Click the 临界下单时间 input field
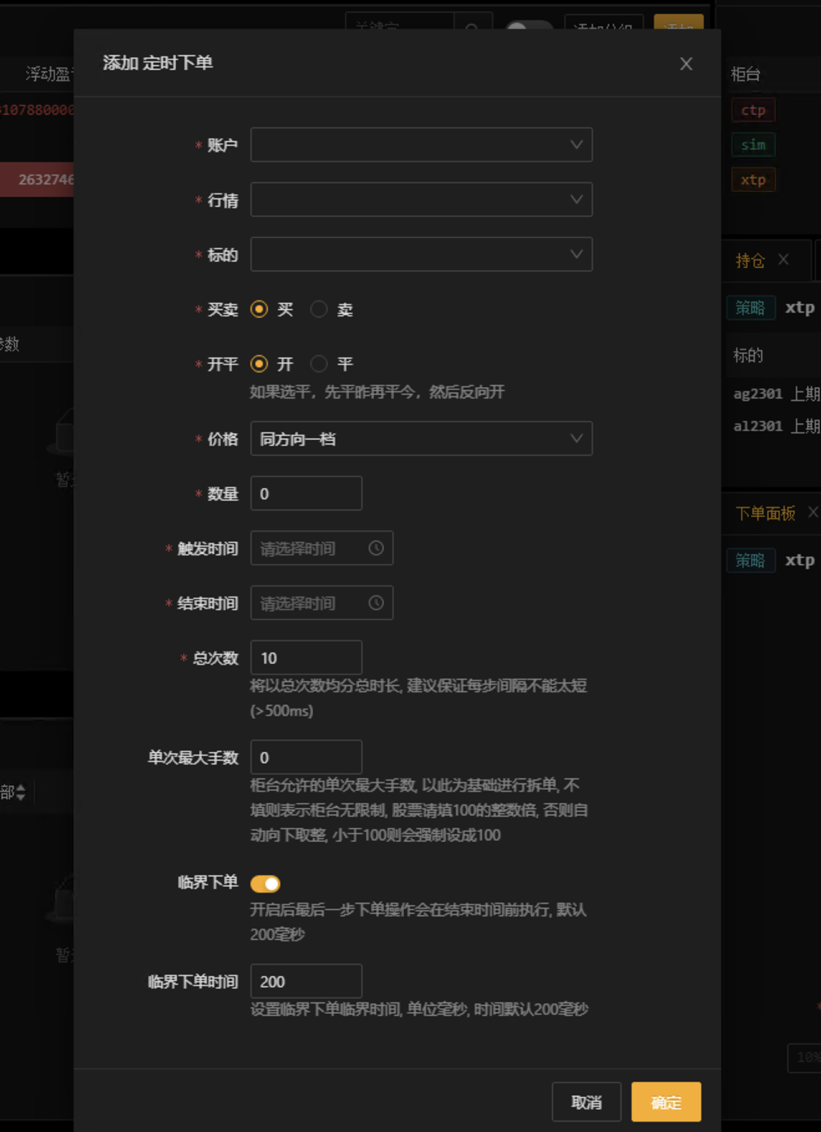Viewport: 821px width, 1132px height. point(306,981)
